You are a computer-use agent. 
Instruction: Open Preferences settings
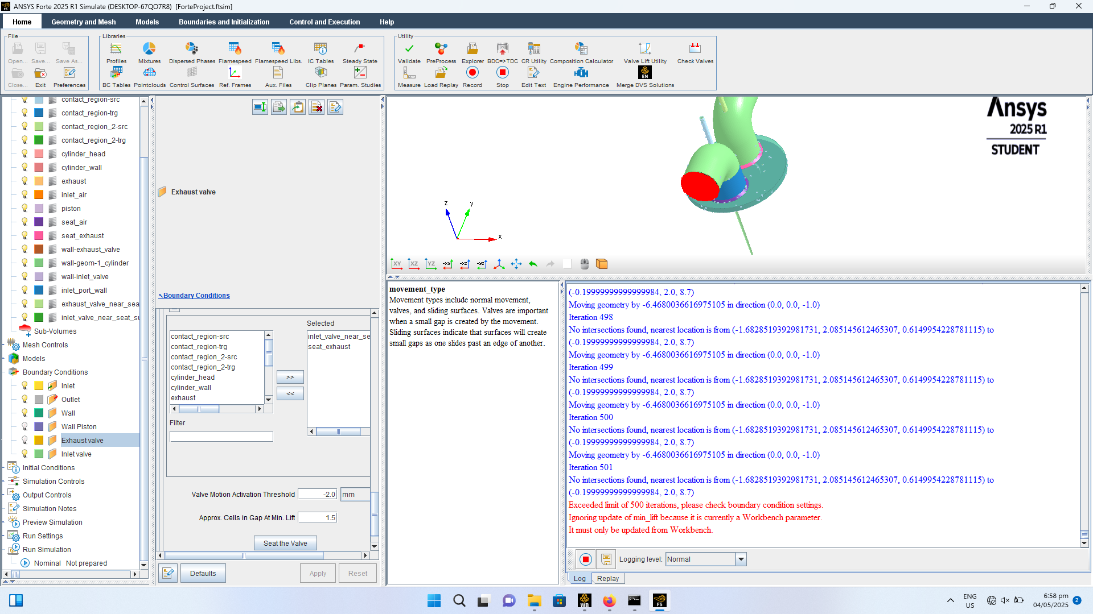click(69, 77)
